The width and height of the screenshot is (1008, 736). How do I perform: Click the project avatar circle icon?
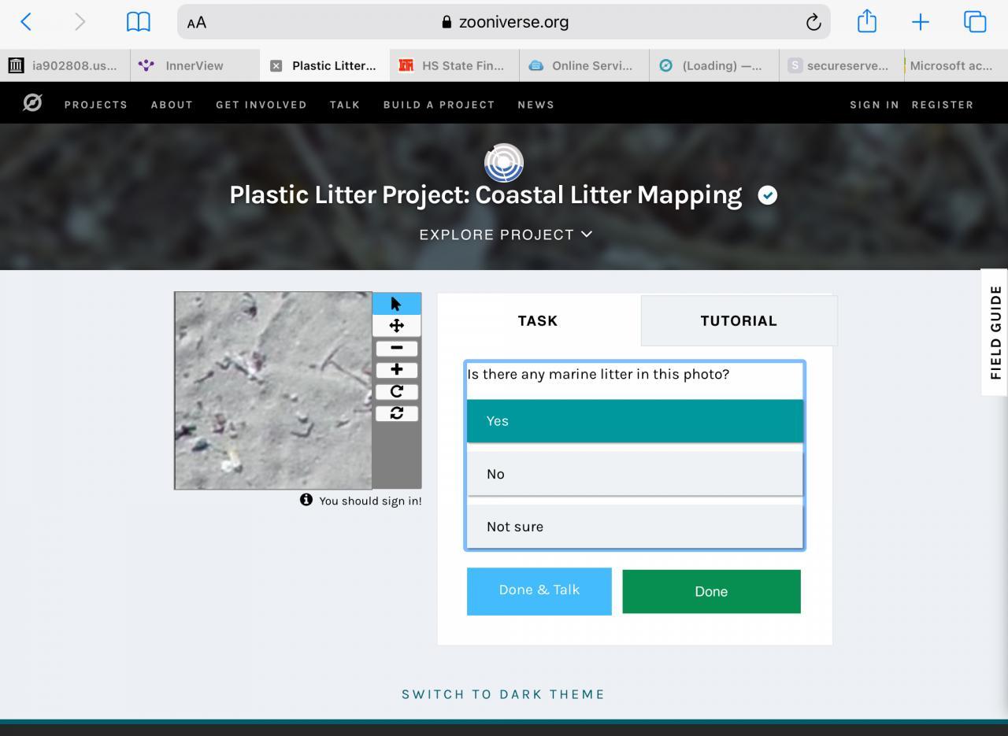tap(504, 163)
